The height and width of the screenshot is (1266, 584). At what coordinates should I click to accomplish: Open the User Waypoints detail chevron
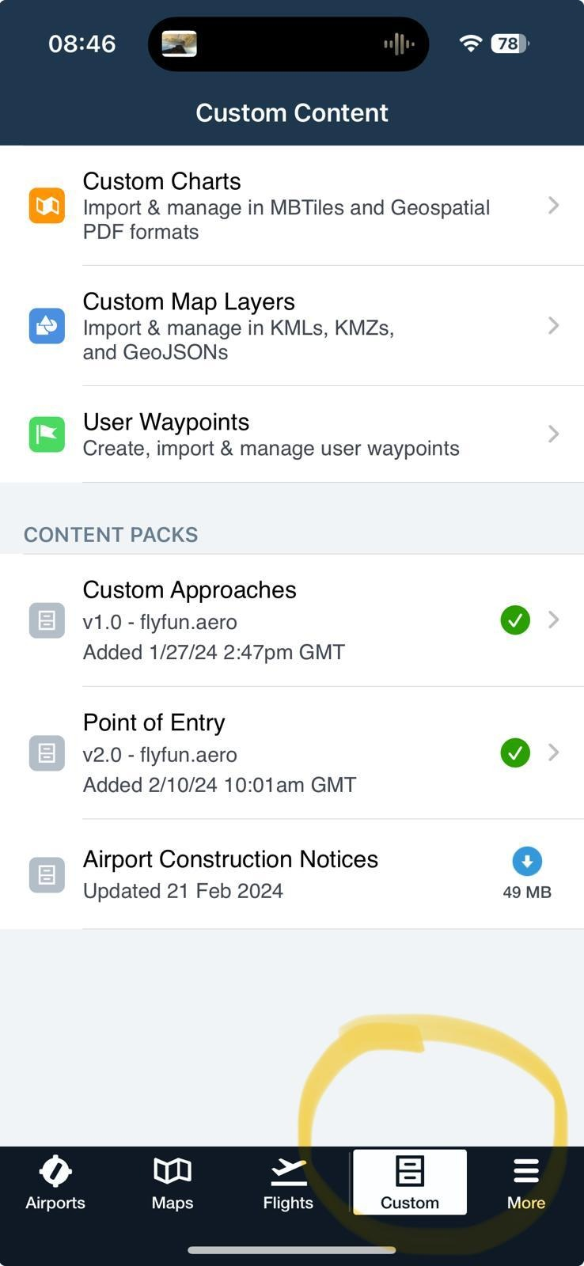coord(555,434)
